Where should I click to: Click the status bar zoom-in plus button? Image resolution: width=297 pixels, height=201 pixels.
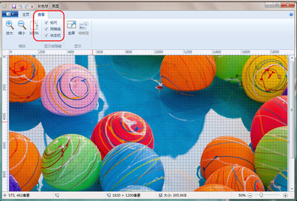coord(285,195)
